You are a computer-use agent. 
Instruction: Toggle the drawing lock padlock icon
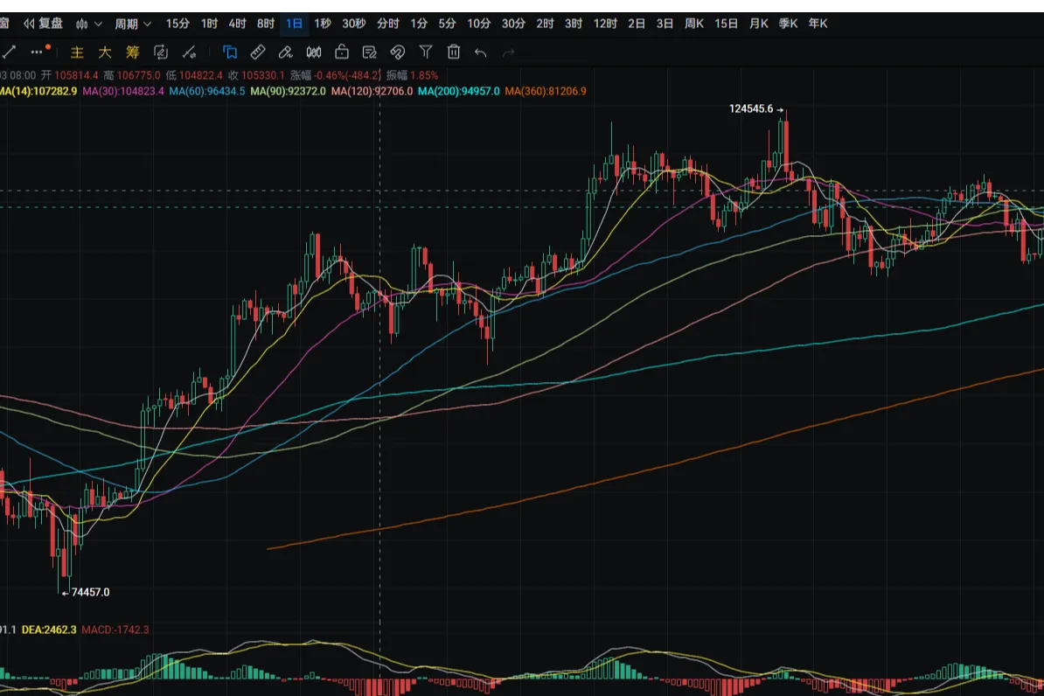click(342, 52)
